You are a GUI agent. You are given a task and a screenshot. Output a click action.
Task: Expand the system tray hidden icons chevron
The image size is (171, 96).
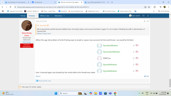[x=139, y=93]
